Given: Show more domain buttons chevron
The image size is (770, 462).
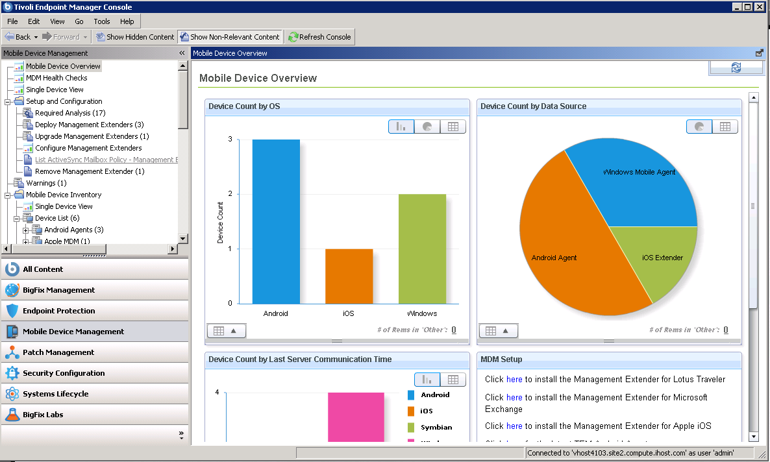Looking at the screenshot, I should (181, 435).
